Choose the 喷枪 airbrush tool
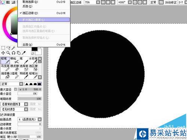 15,60
